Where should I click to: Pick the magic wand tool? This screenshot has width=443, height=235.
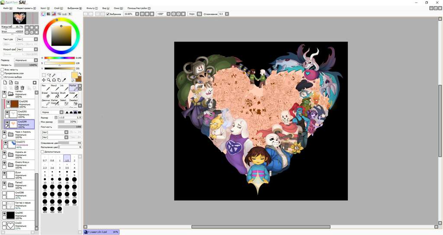pyautogui.click(x=54, y=75)
